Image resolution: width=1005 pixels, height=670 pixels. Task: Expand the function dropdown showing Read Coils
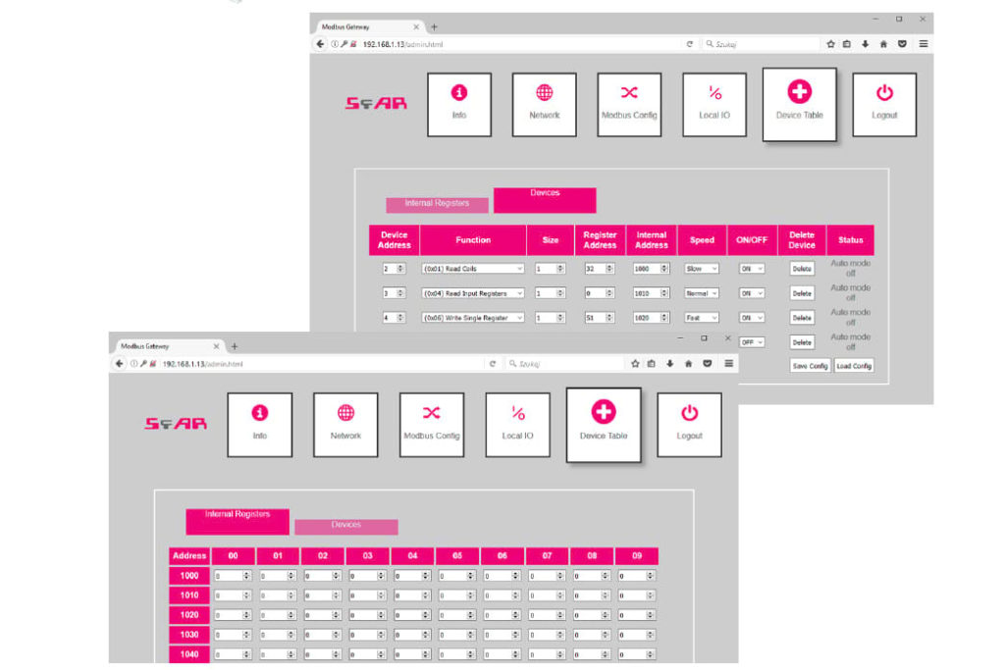473,268
